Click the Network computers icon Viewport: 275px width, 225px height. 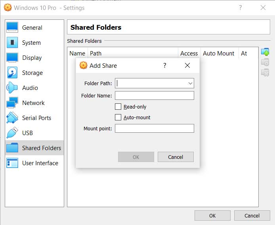pyautogui.click(x=12, y=103)
